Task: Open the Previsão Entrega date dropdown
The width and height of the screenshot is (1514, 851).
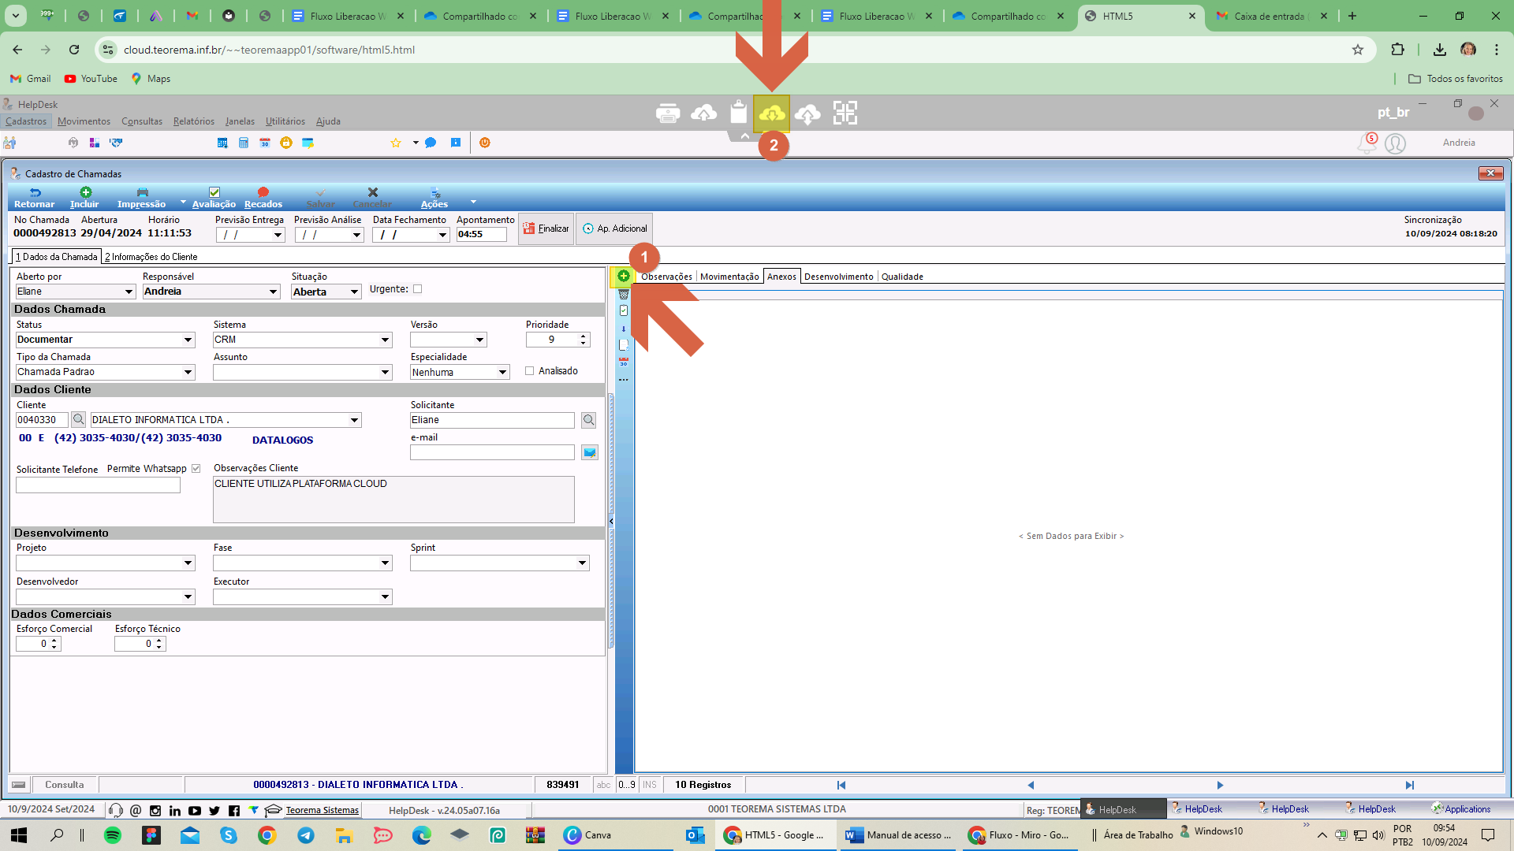Action: pos(278,235)
